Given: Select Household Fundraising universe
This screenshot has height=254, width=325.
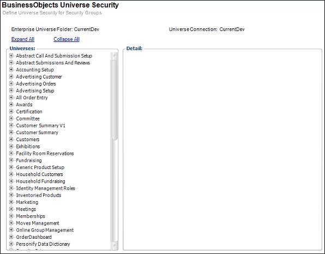Looking at the screenshot, I should pos(40,182).
